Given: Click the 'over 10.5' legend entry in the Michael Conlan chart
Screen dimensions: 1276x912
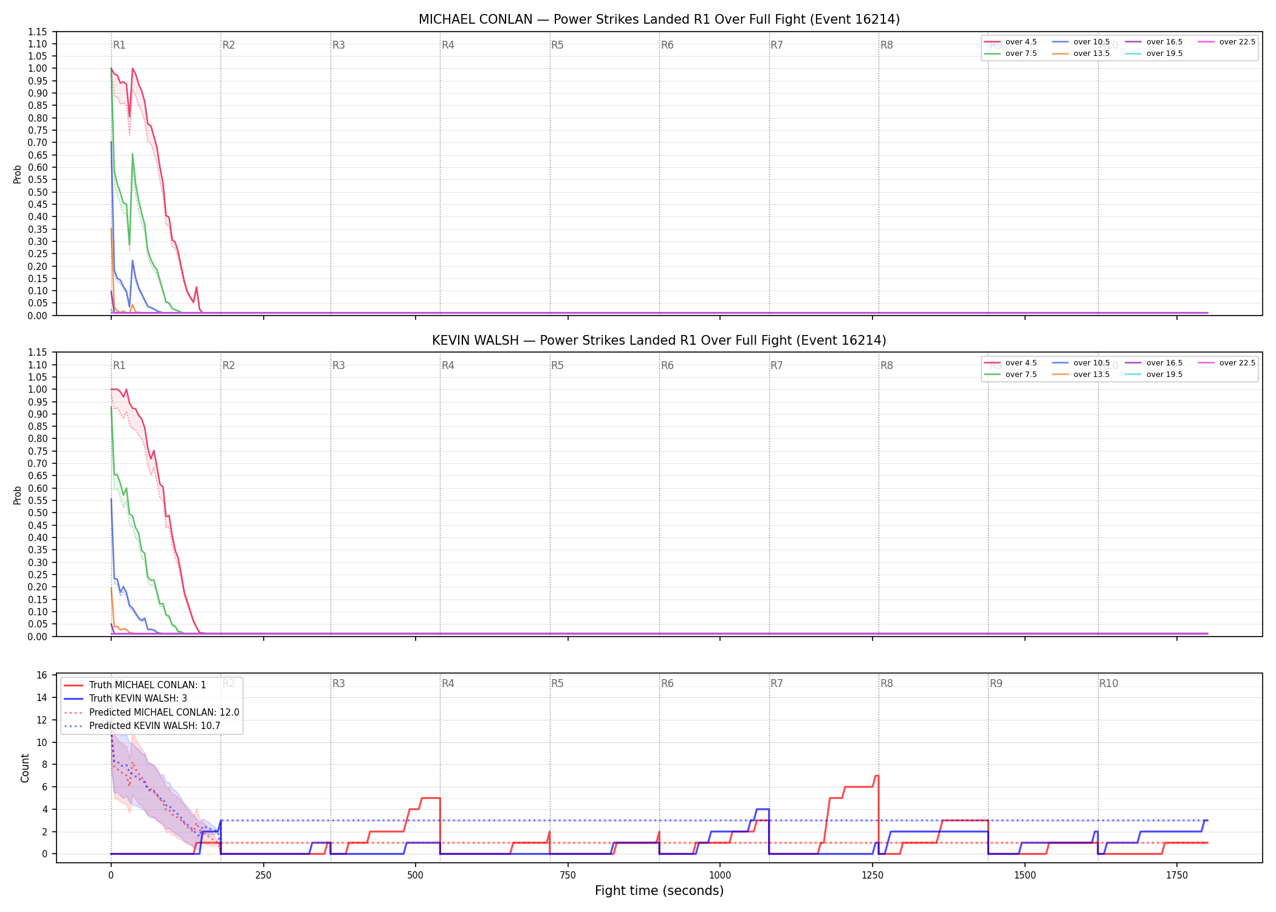Looking at the screenshot, I should point(1081,42).
